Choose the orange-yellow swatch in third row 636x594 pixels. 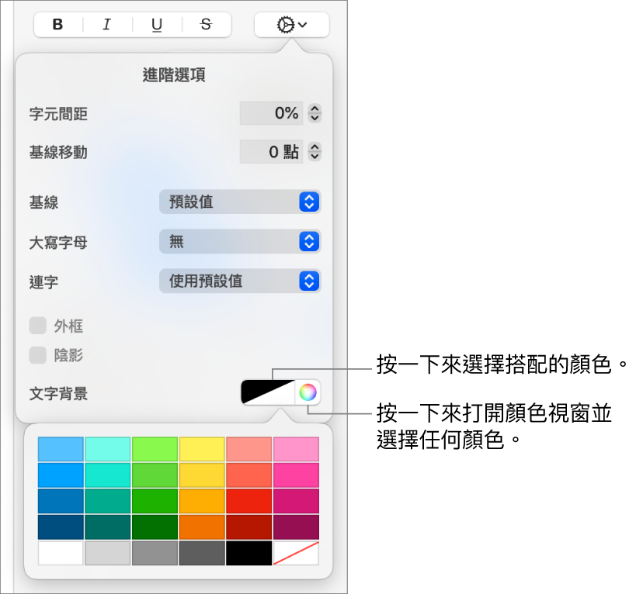(202, 501)
